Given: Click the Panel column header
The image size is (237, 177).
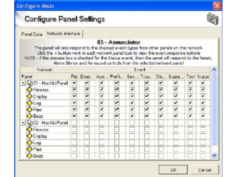Looking at the screenshot, I should tap(45, 77).
